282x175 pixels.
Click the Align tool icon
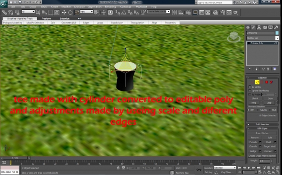click(x=181, y=12)
